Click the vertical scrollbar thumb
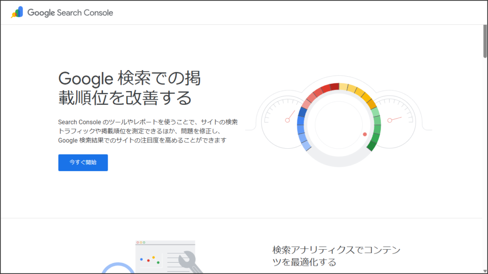This screenshot has width=488, height=274. point(485,41)
